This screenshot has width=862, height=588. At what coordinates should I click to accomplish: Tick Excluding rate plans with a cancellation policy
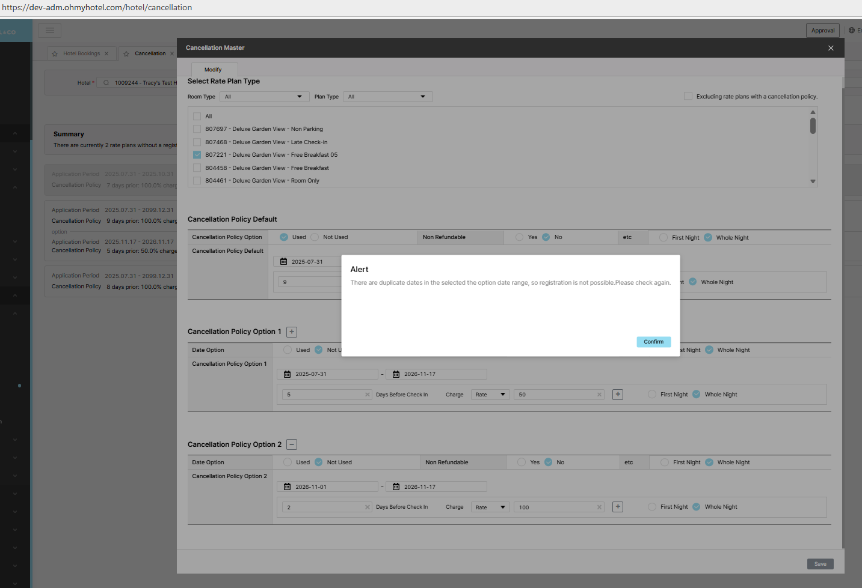tap(688, 96)
